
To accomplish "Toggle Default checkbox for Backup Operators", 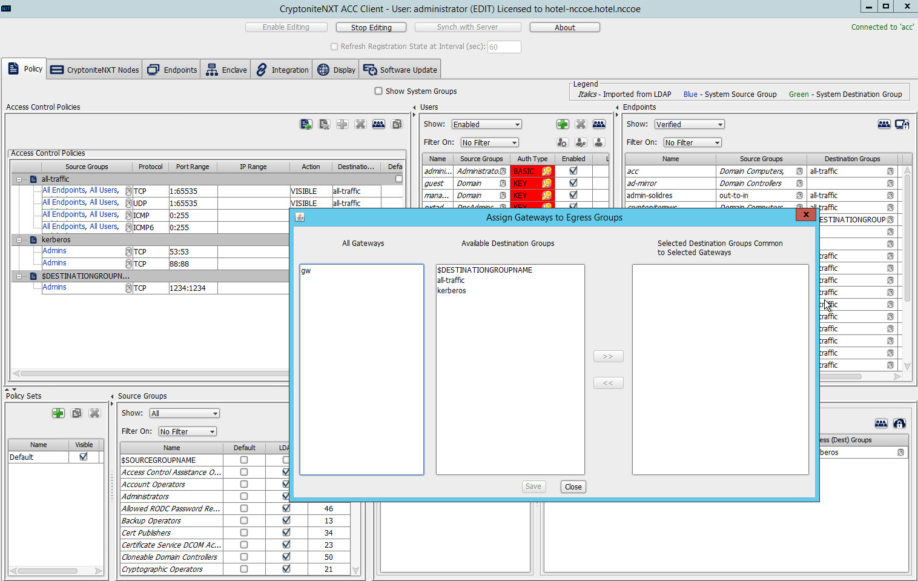I will tap(244, 520).
